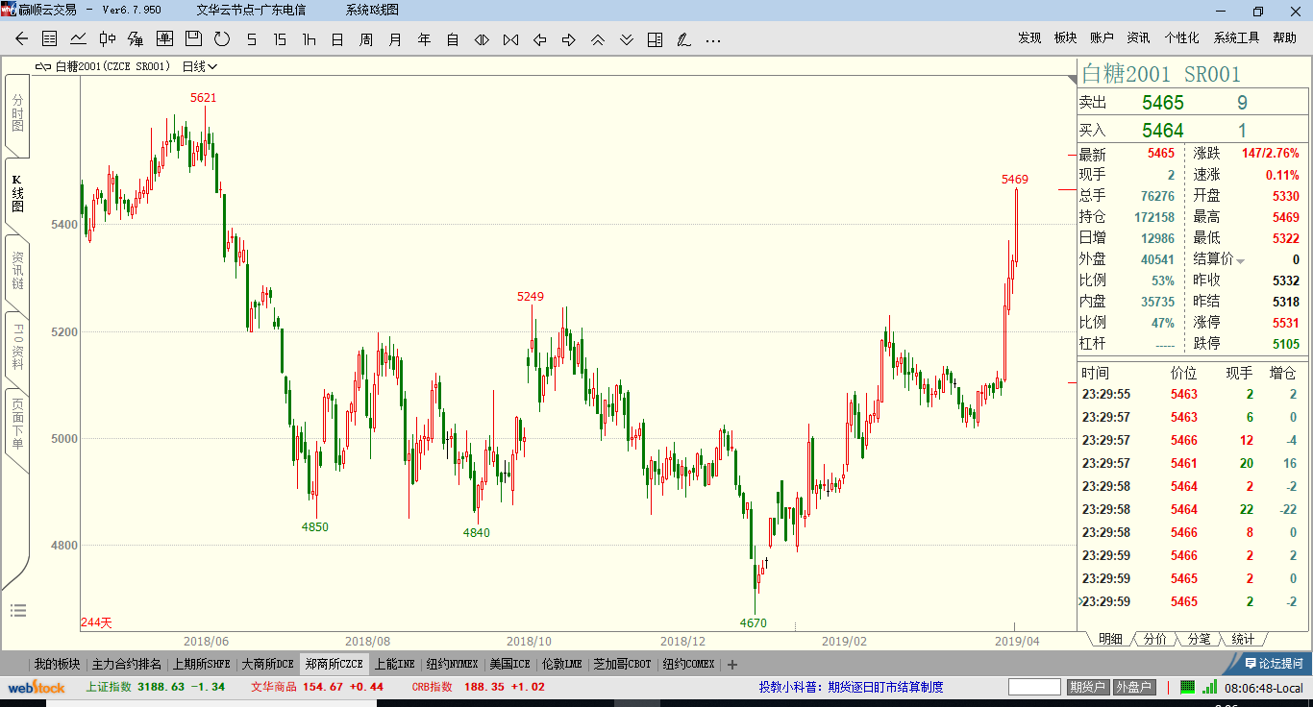Click the input field beside 期货户

[1034, 687]
